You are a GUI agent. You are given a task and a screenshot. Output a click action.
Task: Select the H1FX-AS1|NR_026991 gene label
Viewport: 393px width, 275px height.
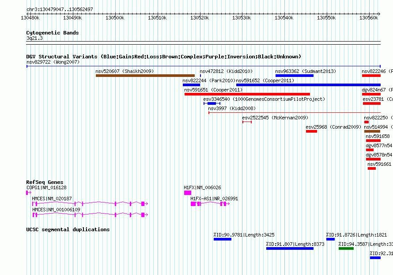coord(214,199)
